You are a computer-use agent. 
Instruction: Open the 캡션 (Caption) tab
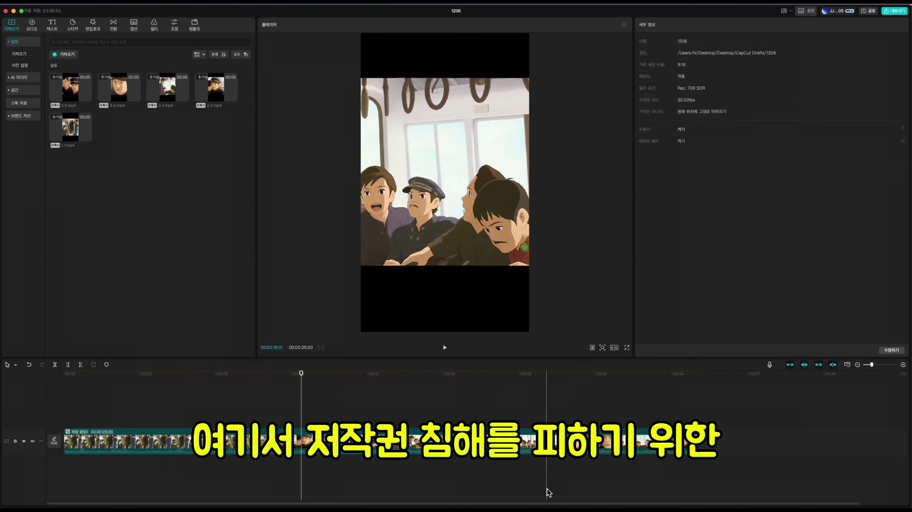pyautogui.click(x=134, y=25)
